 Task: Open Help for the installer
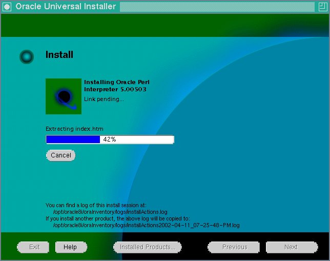pos(71,247)
